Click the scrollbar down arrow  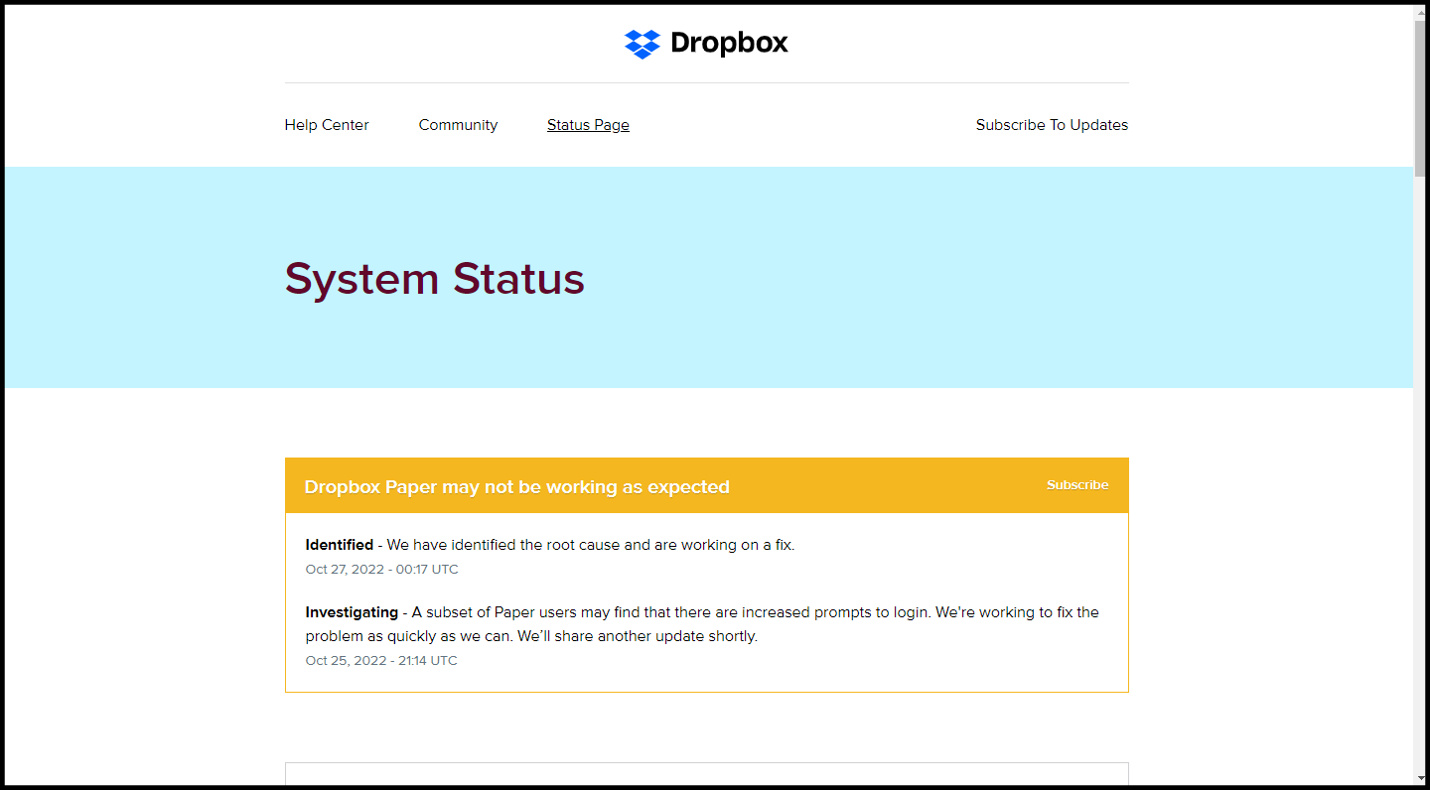click(x=1421, y=778)
